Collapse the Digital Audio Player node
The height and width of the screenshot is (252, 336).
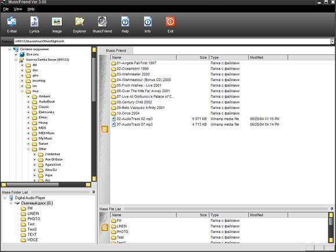5,198
